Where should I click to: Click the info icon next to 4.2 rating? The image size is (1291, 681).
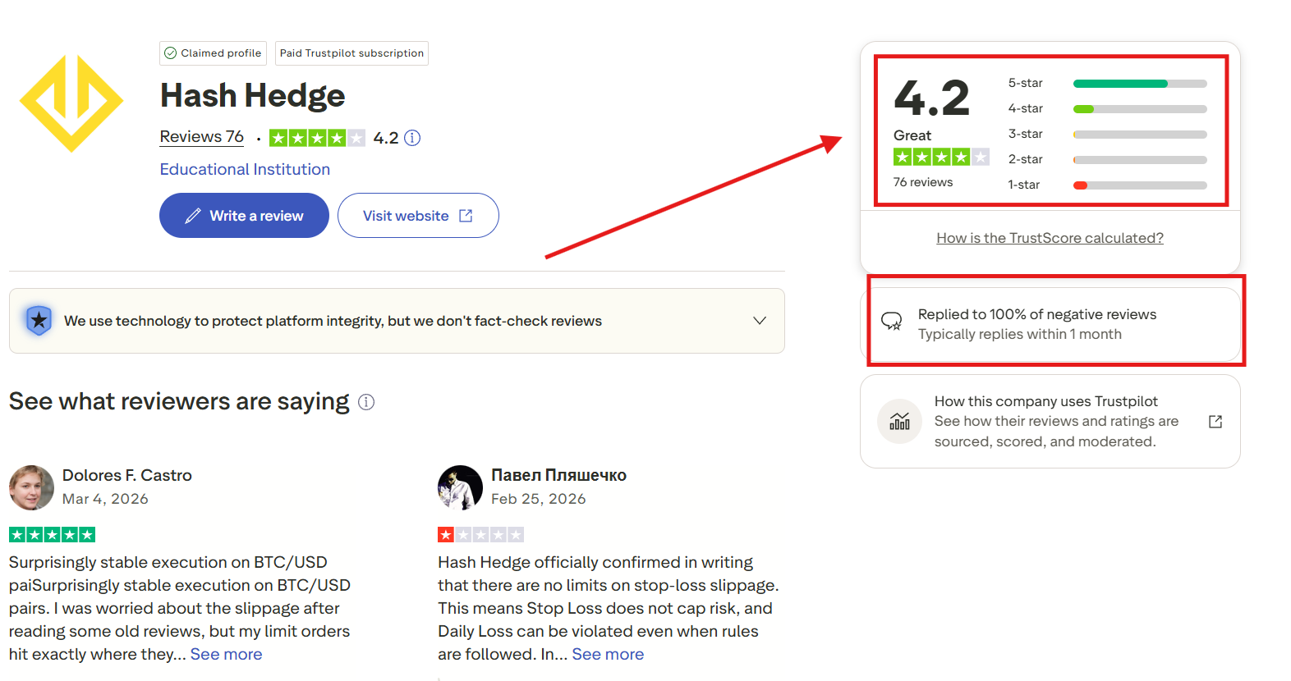(x=412, y=138)
